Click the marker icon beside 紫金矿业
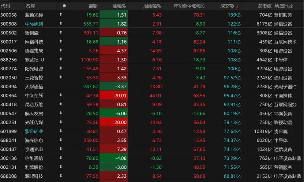Image resolution: width=304 pixels, height=182 pixels. click(x=61, y=131)
